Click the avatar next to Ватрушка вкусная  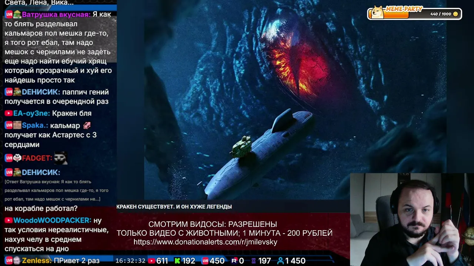17,15
